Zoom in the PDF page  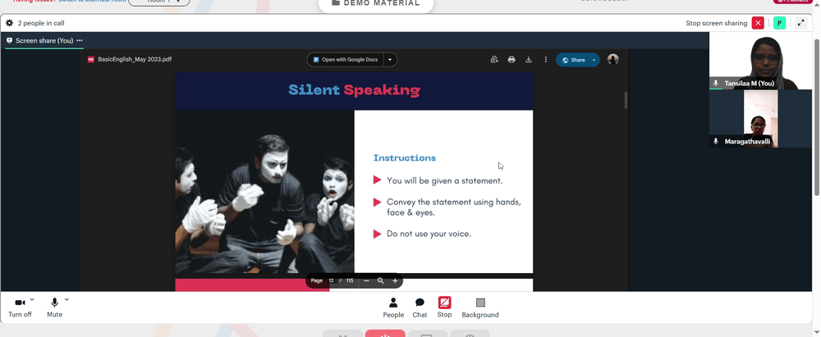click(x=395, y=281)
